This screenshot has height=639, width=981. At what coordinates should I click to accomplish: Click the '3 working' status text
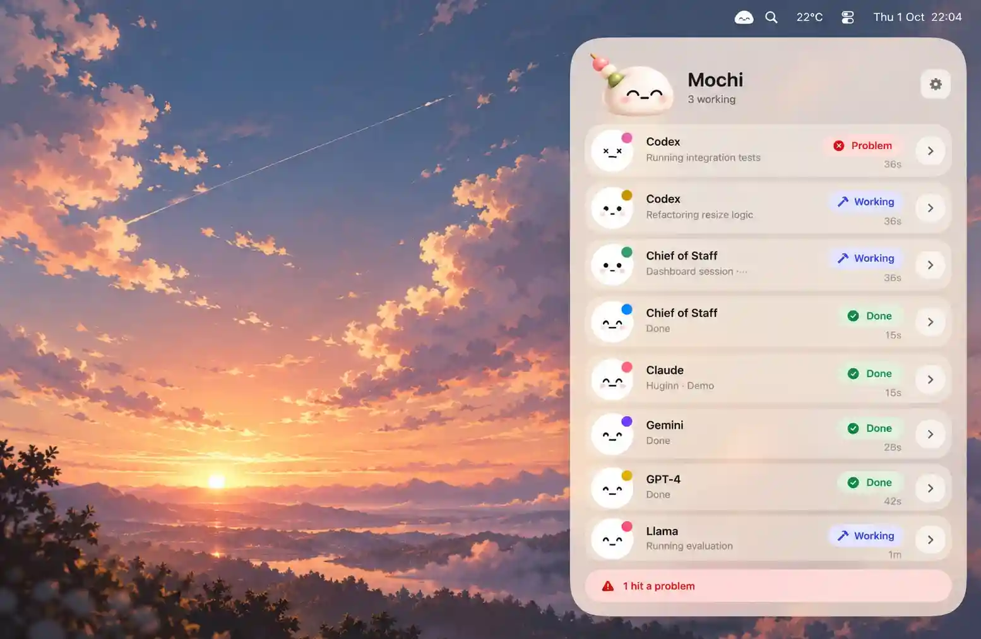711,99
